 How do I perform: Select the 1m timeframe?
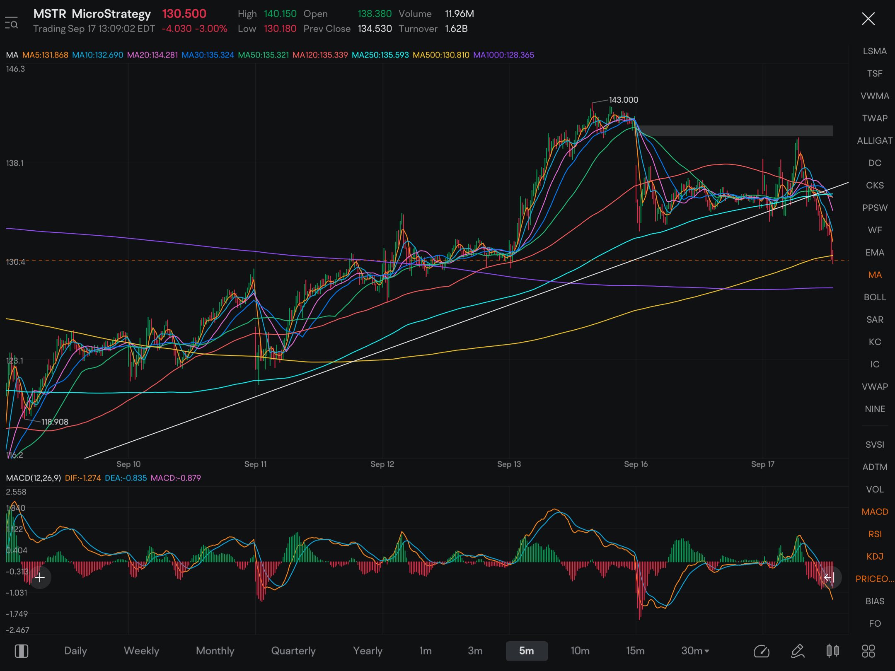click(425, 651)
